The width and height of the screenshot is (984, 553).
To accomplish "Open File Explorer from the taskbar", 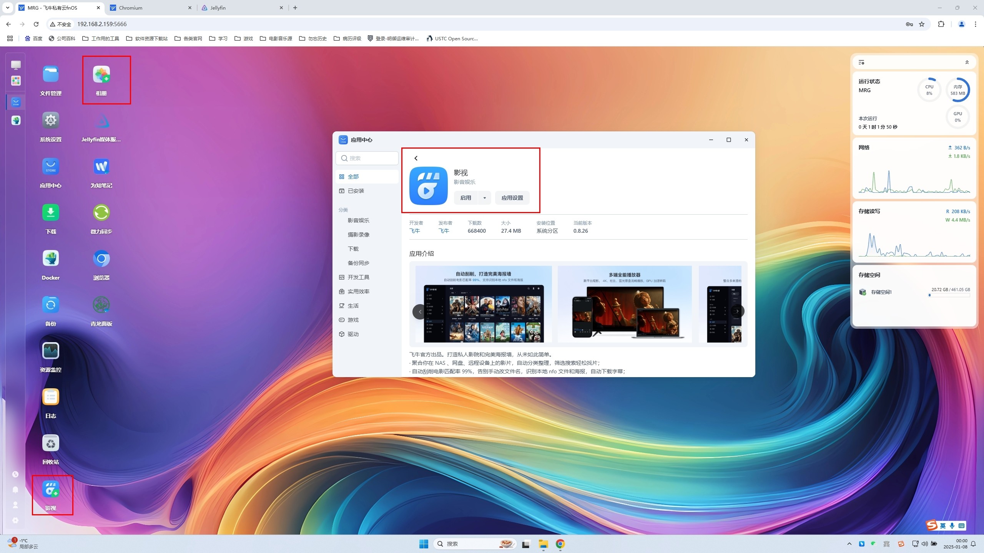I will [x=543, y=544].
